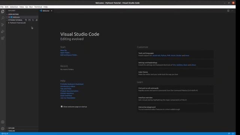Close the Welcome tab with its X
240x135 pixels.
pos(52,11)
